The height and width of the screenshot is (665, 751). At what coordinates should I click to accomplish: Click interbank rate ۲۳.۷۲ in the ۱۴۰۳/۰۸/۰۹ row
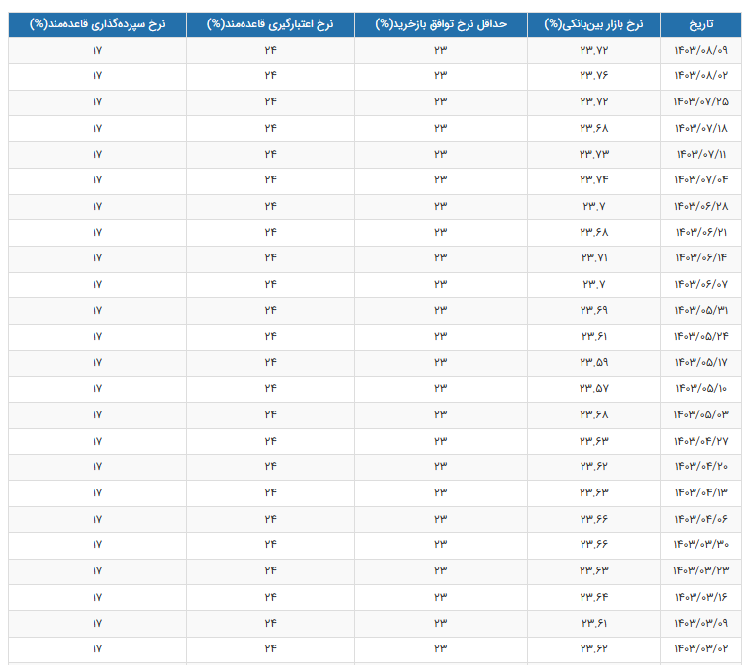coord(594,50)
